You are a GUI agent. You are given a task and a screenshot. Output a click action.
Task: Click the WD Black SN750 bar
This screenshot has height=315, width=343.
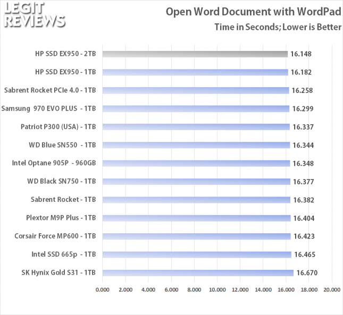[196, 182]
